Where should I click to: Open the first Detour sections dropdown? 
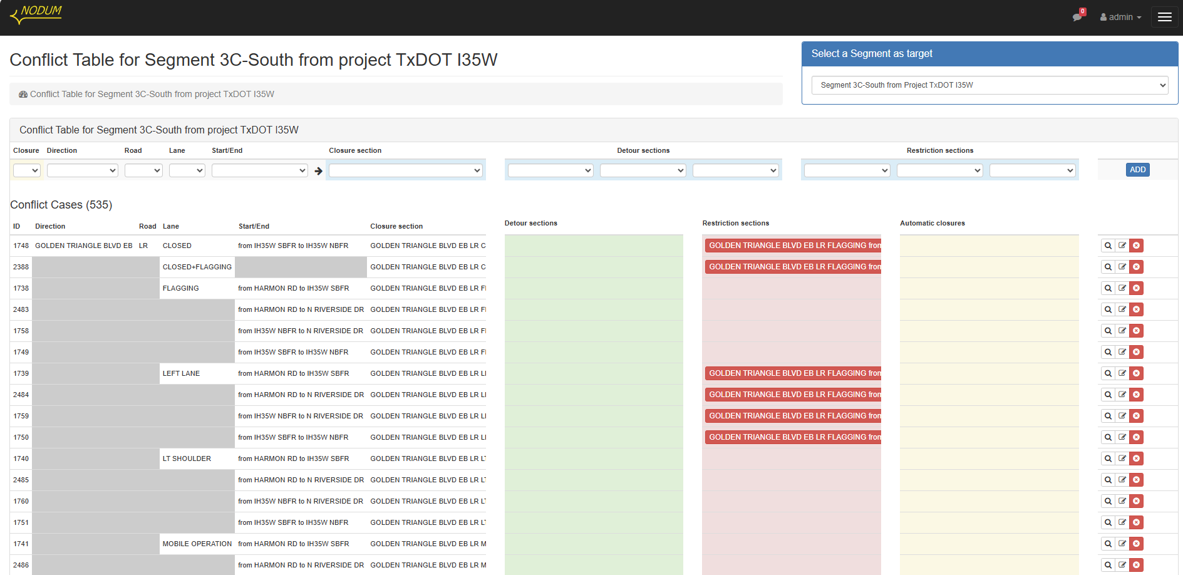tap(550, 170)
